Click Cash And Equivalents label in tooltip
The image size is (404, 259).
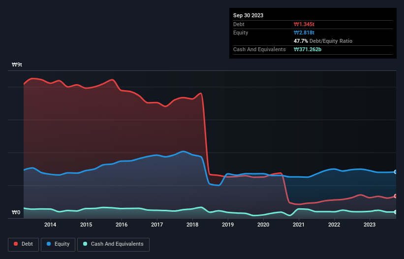click(x=259, y=49)
